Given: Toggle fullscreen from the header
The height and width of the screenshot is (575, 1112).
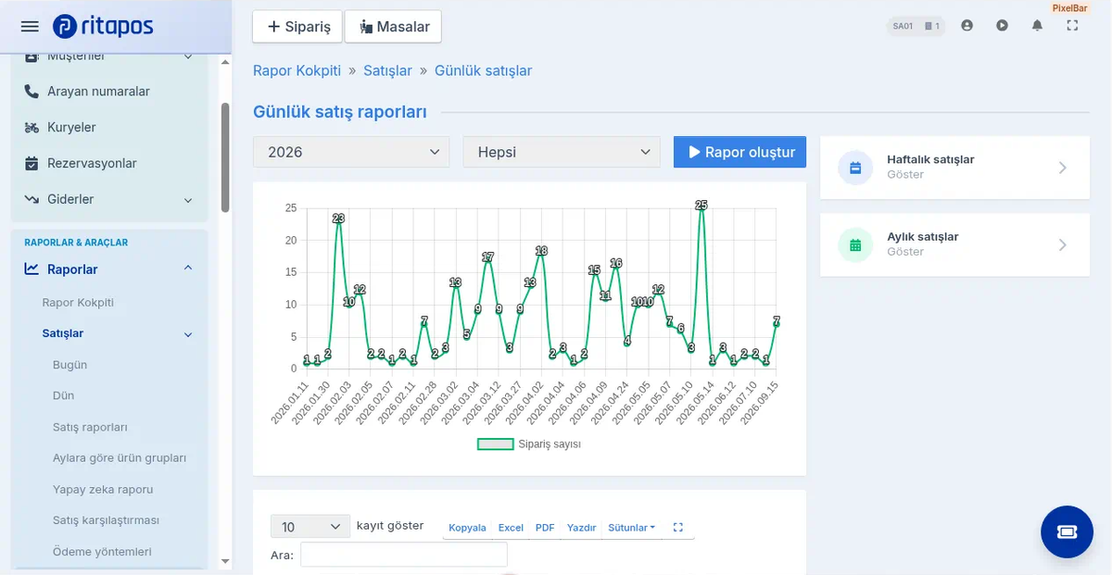Looking at the screenshot, I should tap(1072, 26).
